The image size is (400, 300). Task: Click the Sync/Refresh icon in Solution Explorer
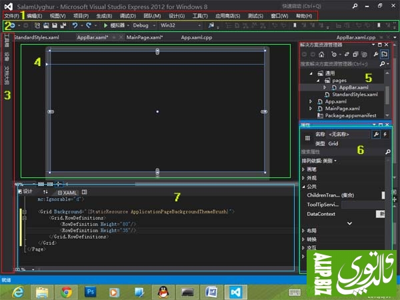tap(347, 55)
